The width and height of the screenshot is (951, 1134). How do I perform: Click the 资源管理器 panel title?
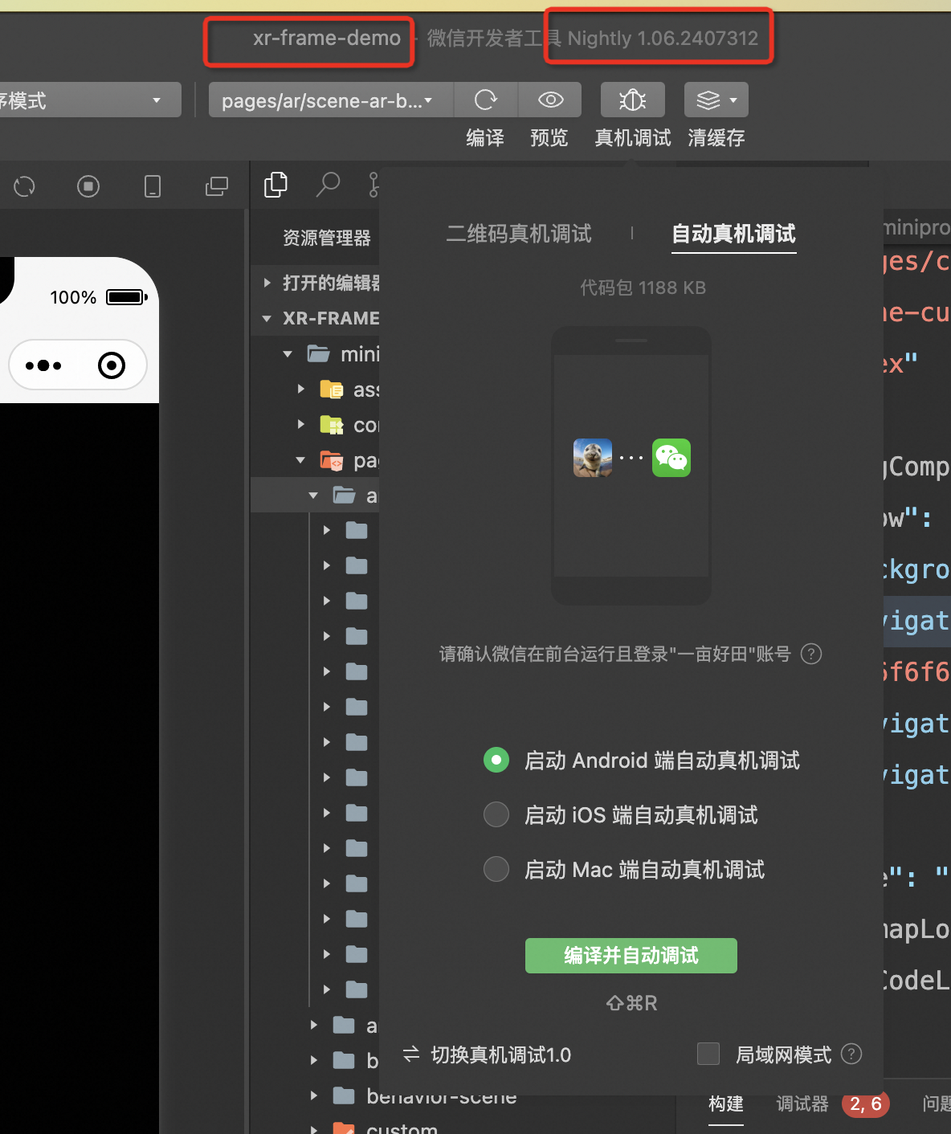[x=327, y=238]
